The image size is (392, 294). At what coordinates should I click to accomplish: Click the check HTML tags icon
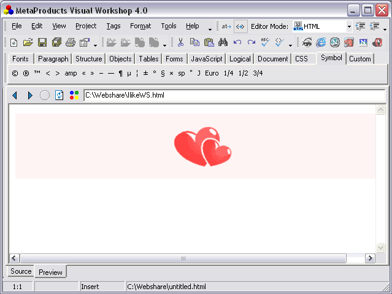[279, 42]
